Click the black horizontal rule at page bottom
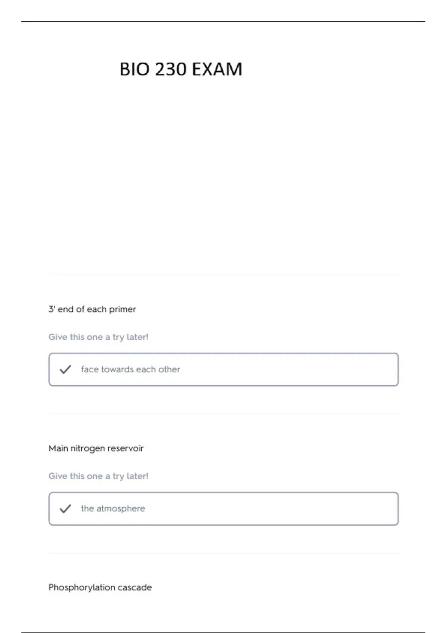 click(223, 632)
